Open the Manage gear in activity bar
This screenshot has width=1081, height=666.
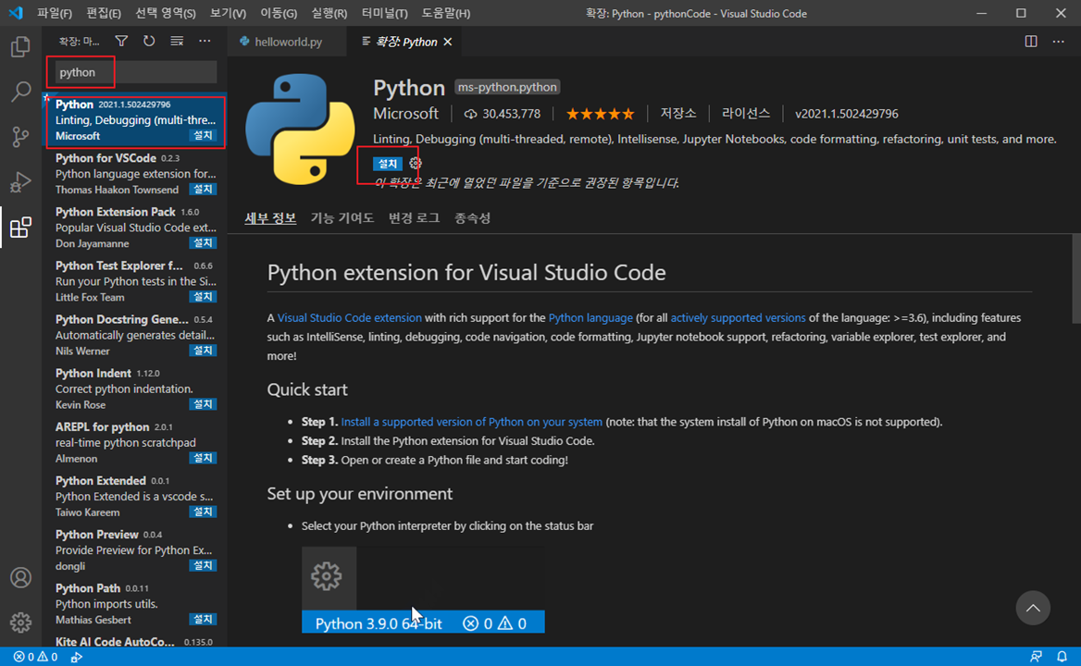pos(20,622)
